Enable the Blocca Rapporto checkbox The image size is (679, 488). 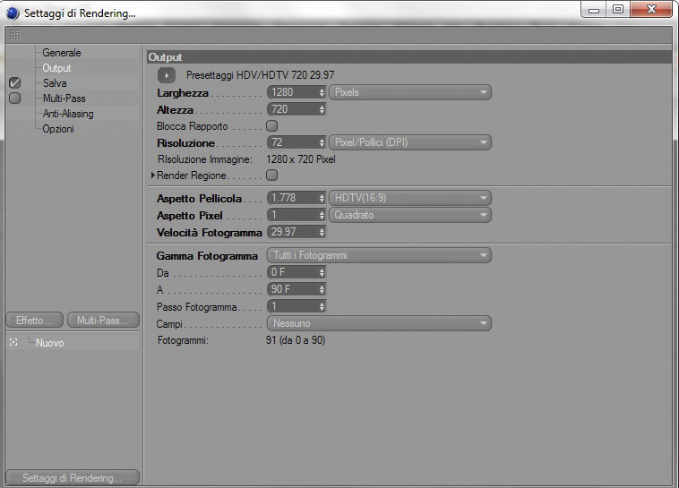(272, 126)
